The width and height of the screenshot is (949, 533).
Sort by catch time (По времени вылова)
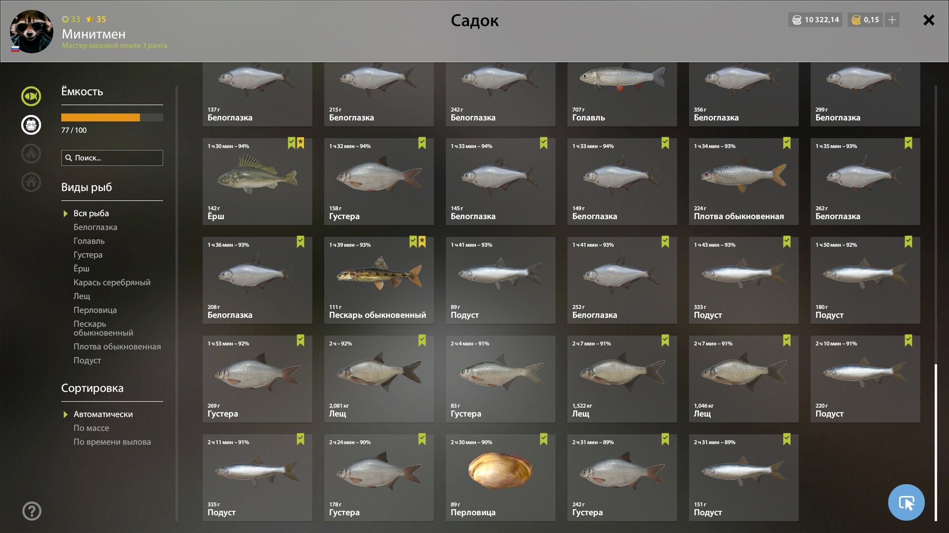112,442
